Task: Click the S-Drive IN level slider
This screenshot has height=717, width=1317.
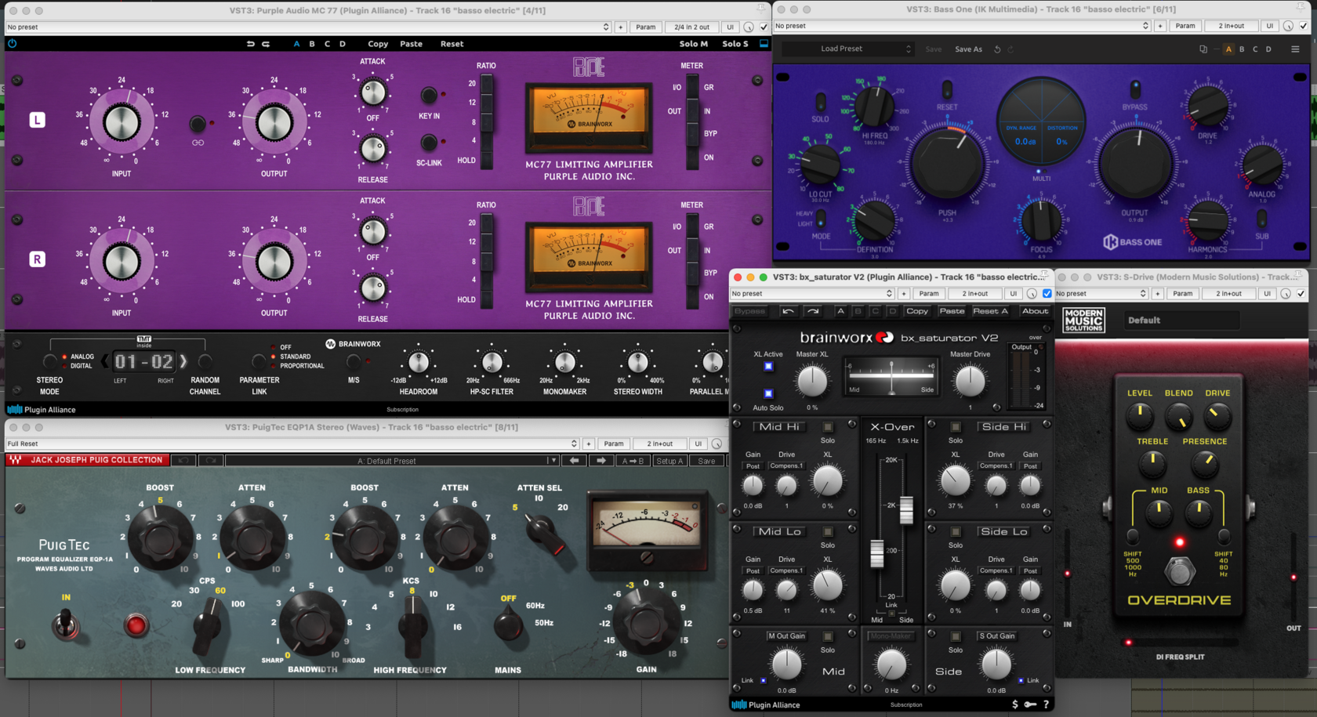Action: tap(1067, 574)
